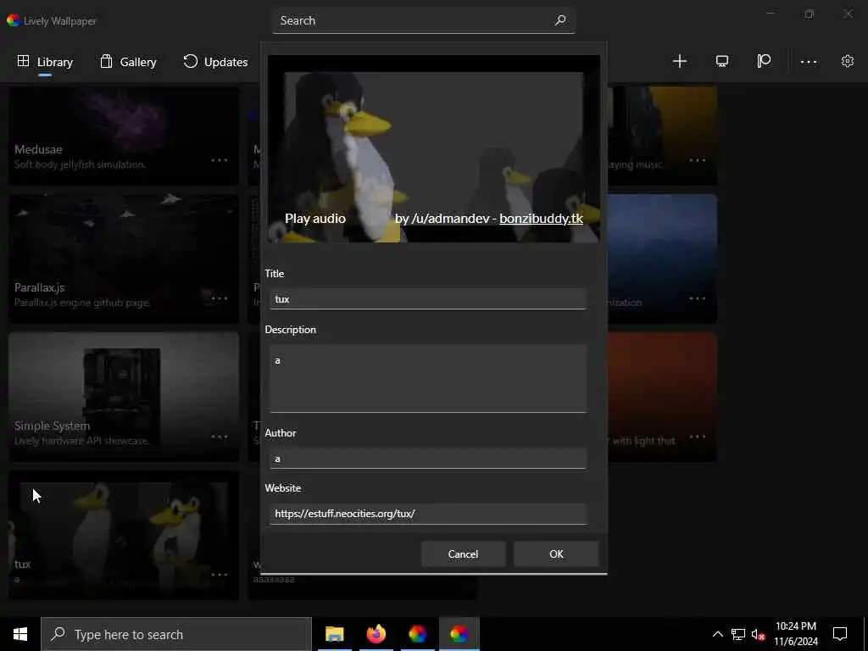This screenshot has height=651, width=868.
Task: Open the notification center icon
Action: pyautogui.click(x=840, y=634)
